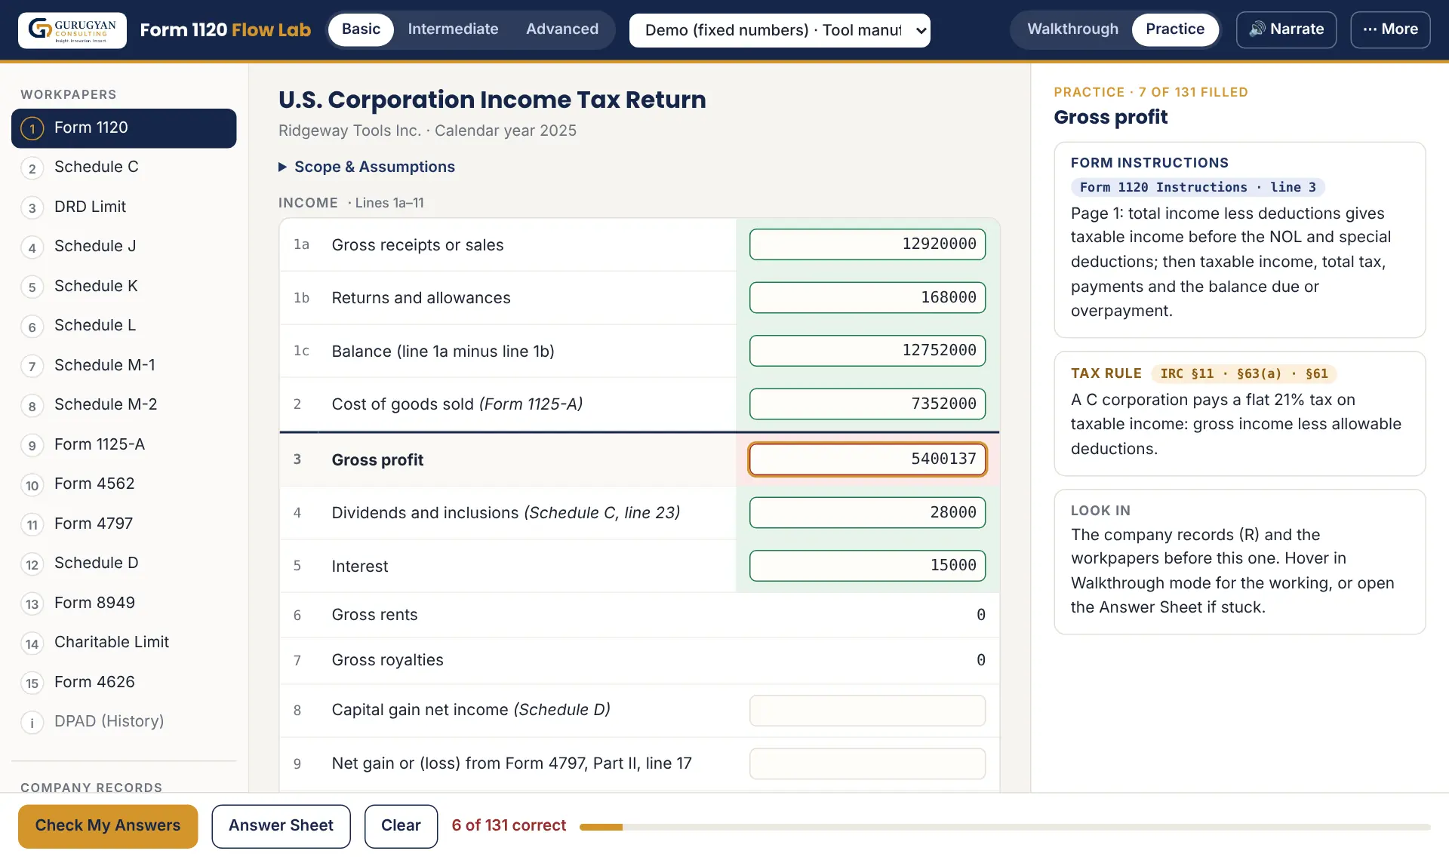Image resolution: width=1449 pixels, height=860 pixels.
Task: Open the Demo scenario dropdown
Action: pyautogui.click(x=780, y=30)
